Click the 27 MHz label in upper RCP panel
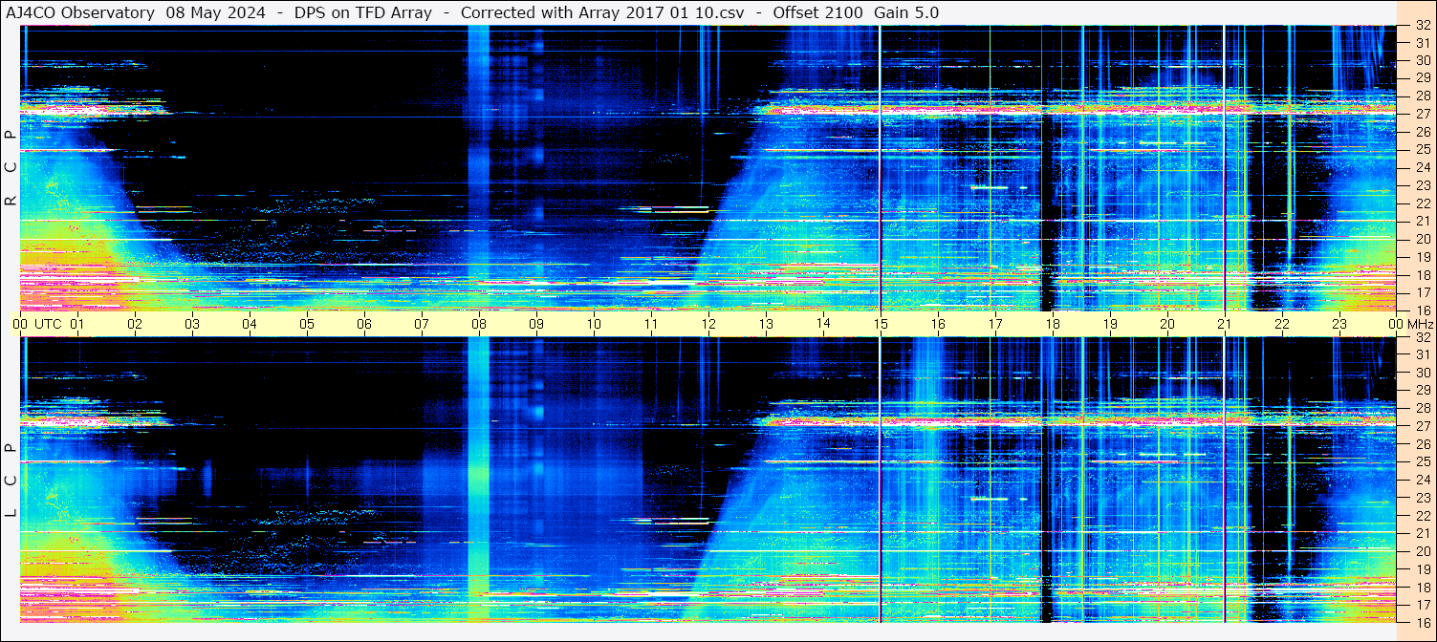Image resolution: width=1437 pixels, height=642 pixels. click(1422, 114)
